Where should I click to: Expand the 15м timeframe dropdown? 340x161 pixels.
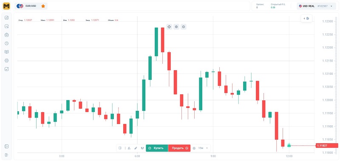[x=203, y=148]
